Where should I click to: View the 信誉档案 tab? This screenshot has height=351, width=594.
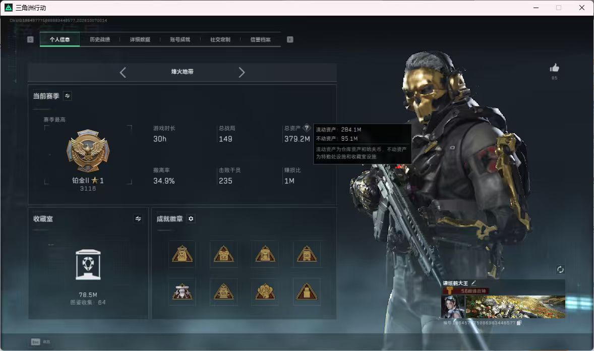tap(260, 39)
